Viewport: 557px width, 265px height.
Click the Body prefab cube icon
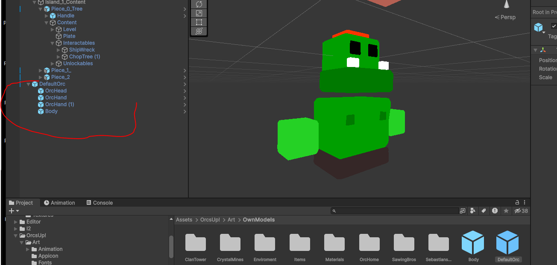click(473, 242)
